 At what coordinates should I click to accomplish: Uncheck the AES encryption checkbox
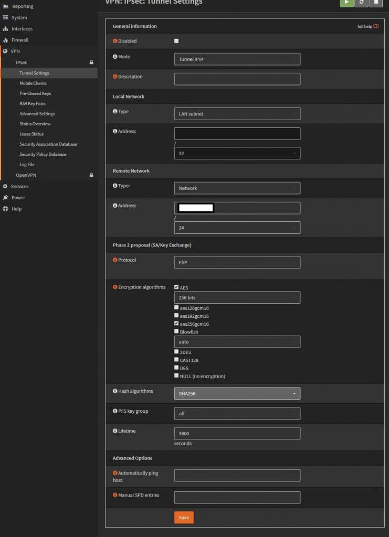176,287
